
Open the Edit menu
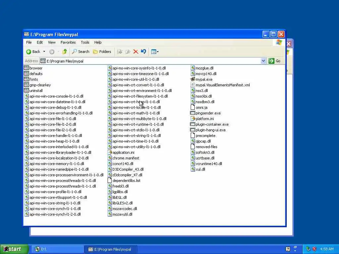click(x=40, y=42)
